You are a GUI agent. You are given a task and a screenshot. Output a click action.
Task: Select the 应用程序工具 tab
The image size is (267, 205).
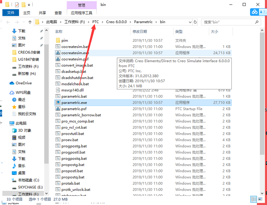(82, 13)
